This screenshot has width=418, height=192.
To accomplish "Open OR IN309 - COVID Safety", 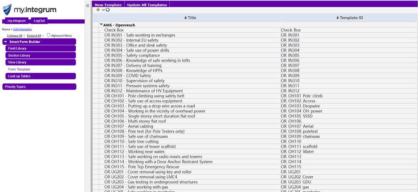I will pos(127,76).
